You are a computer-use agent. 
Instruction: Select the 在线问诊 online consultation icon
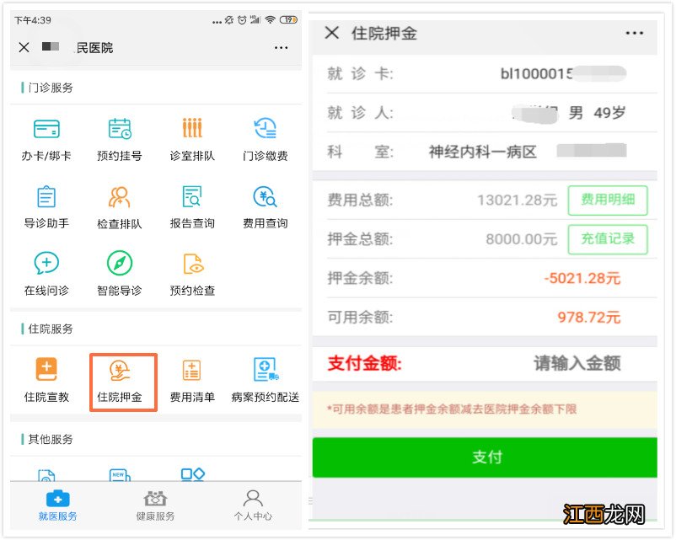tap(46, 272)
